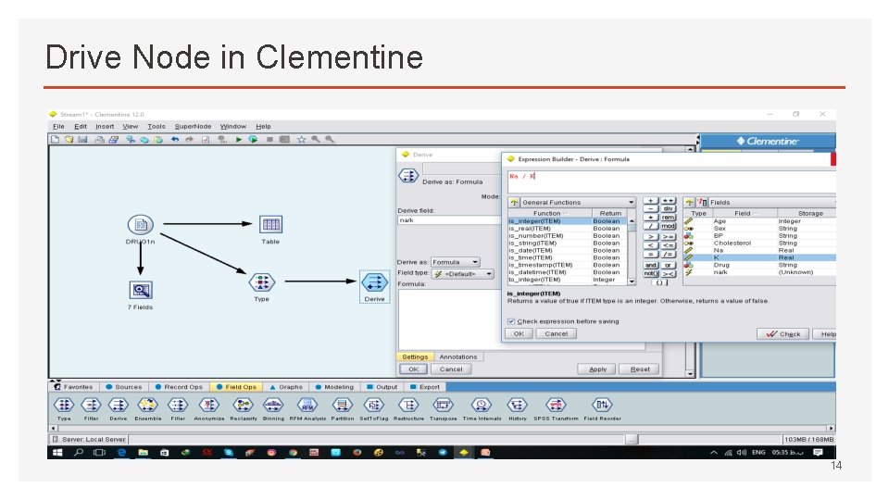
Task: Open the Tools menu
Action: [157, 127]
